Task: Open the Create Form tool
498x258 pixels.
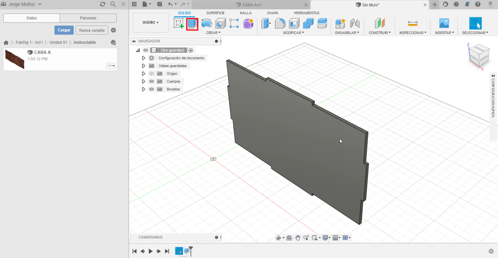Action: [x=248, y=23]
